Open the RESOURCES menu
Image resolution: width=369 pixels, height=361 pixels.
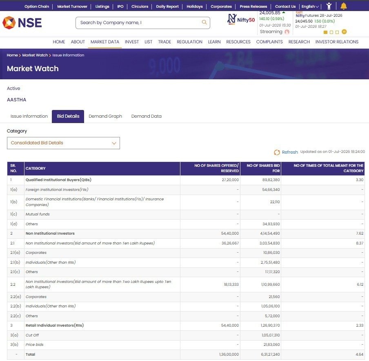click(x=238, y=42)
